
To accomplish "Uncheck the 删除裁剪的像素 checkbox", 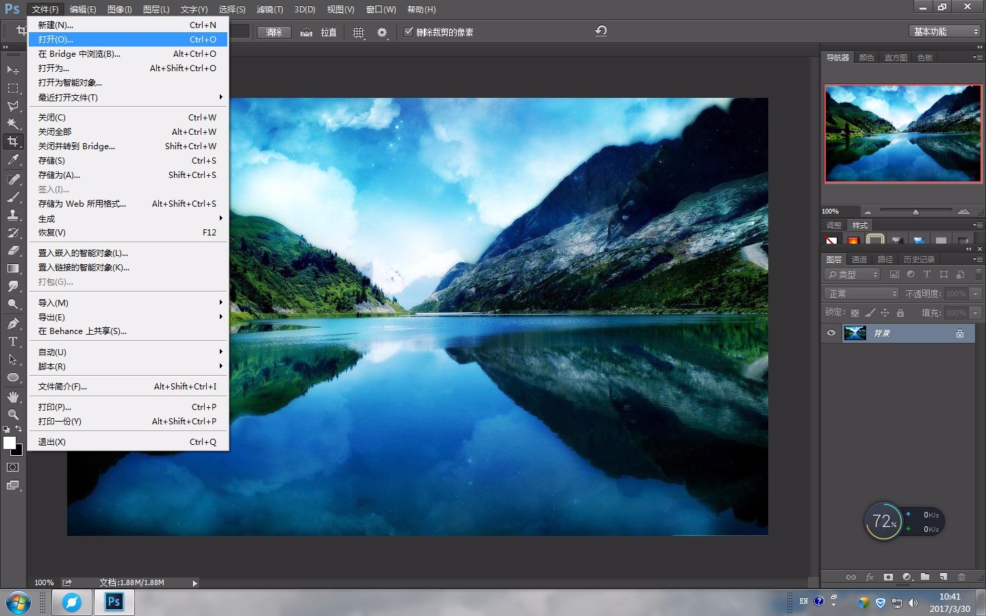I will [409, 31].
